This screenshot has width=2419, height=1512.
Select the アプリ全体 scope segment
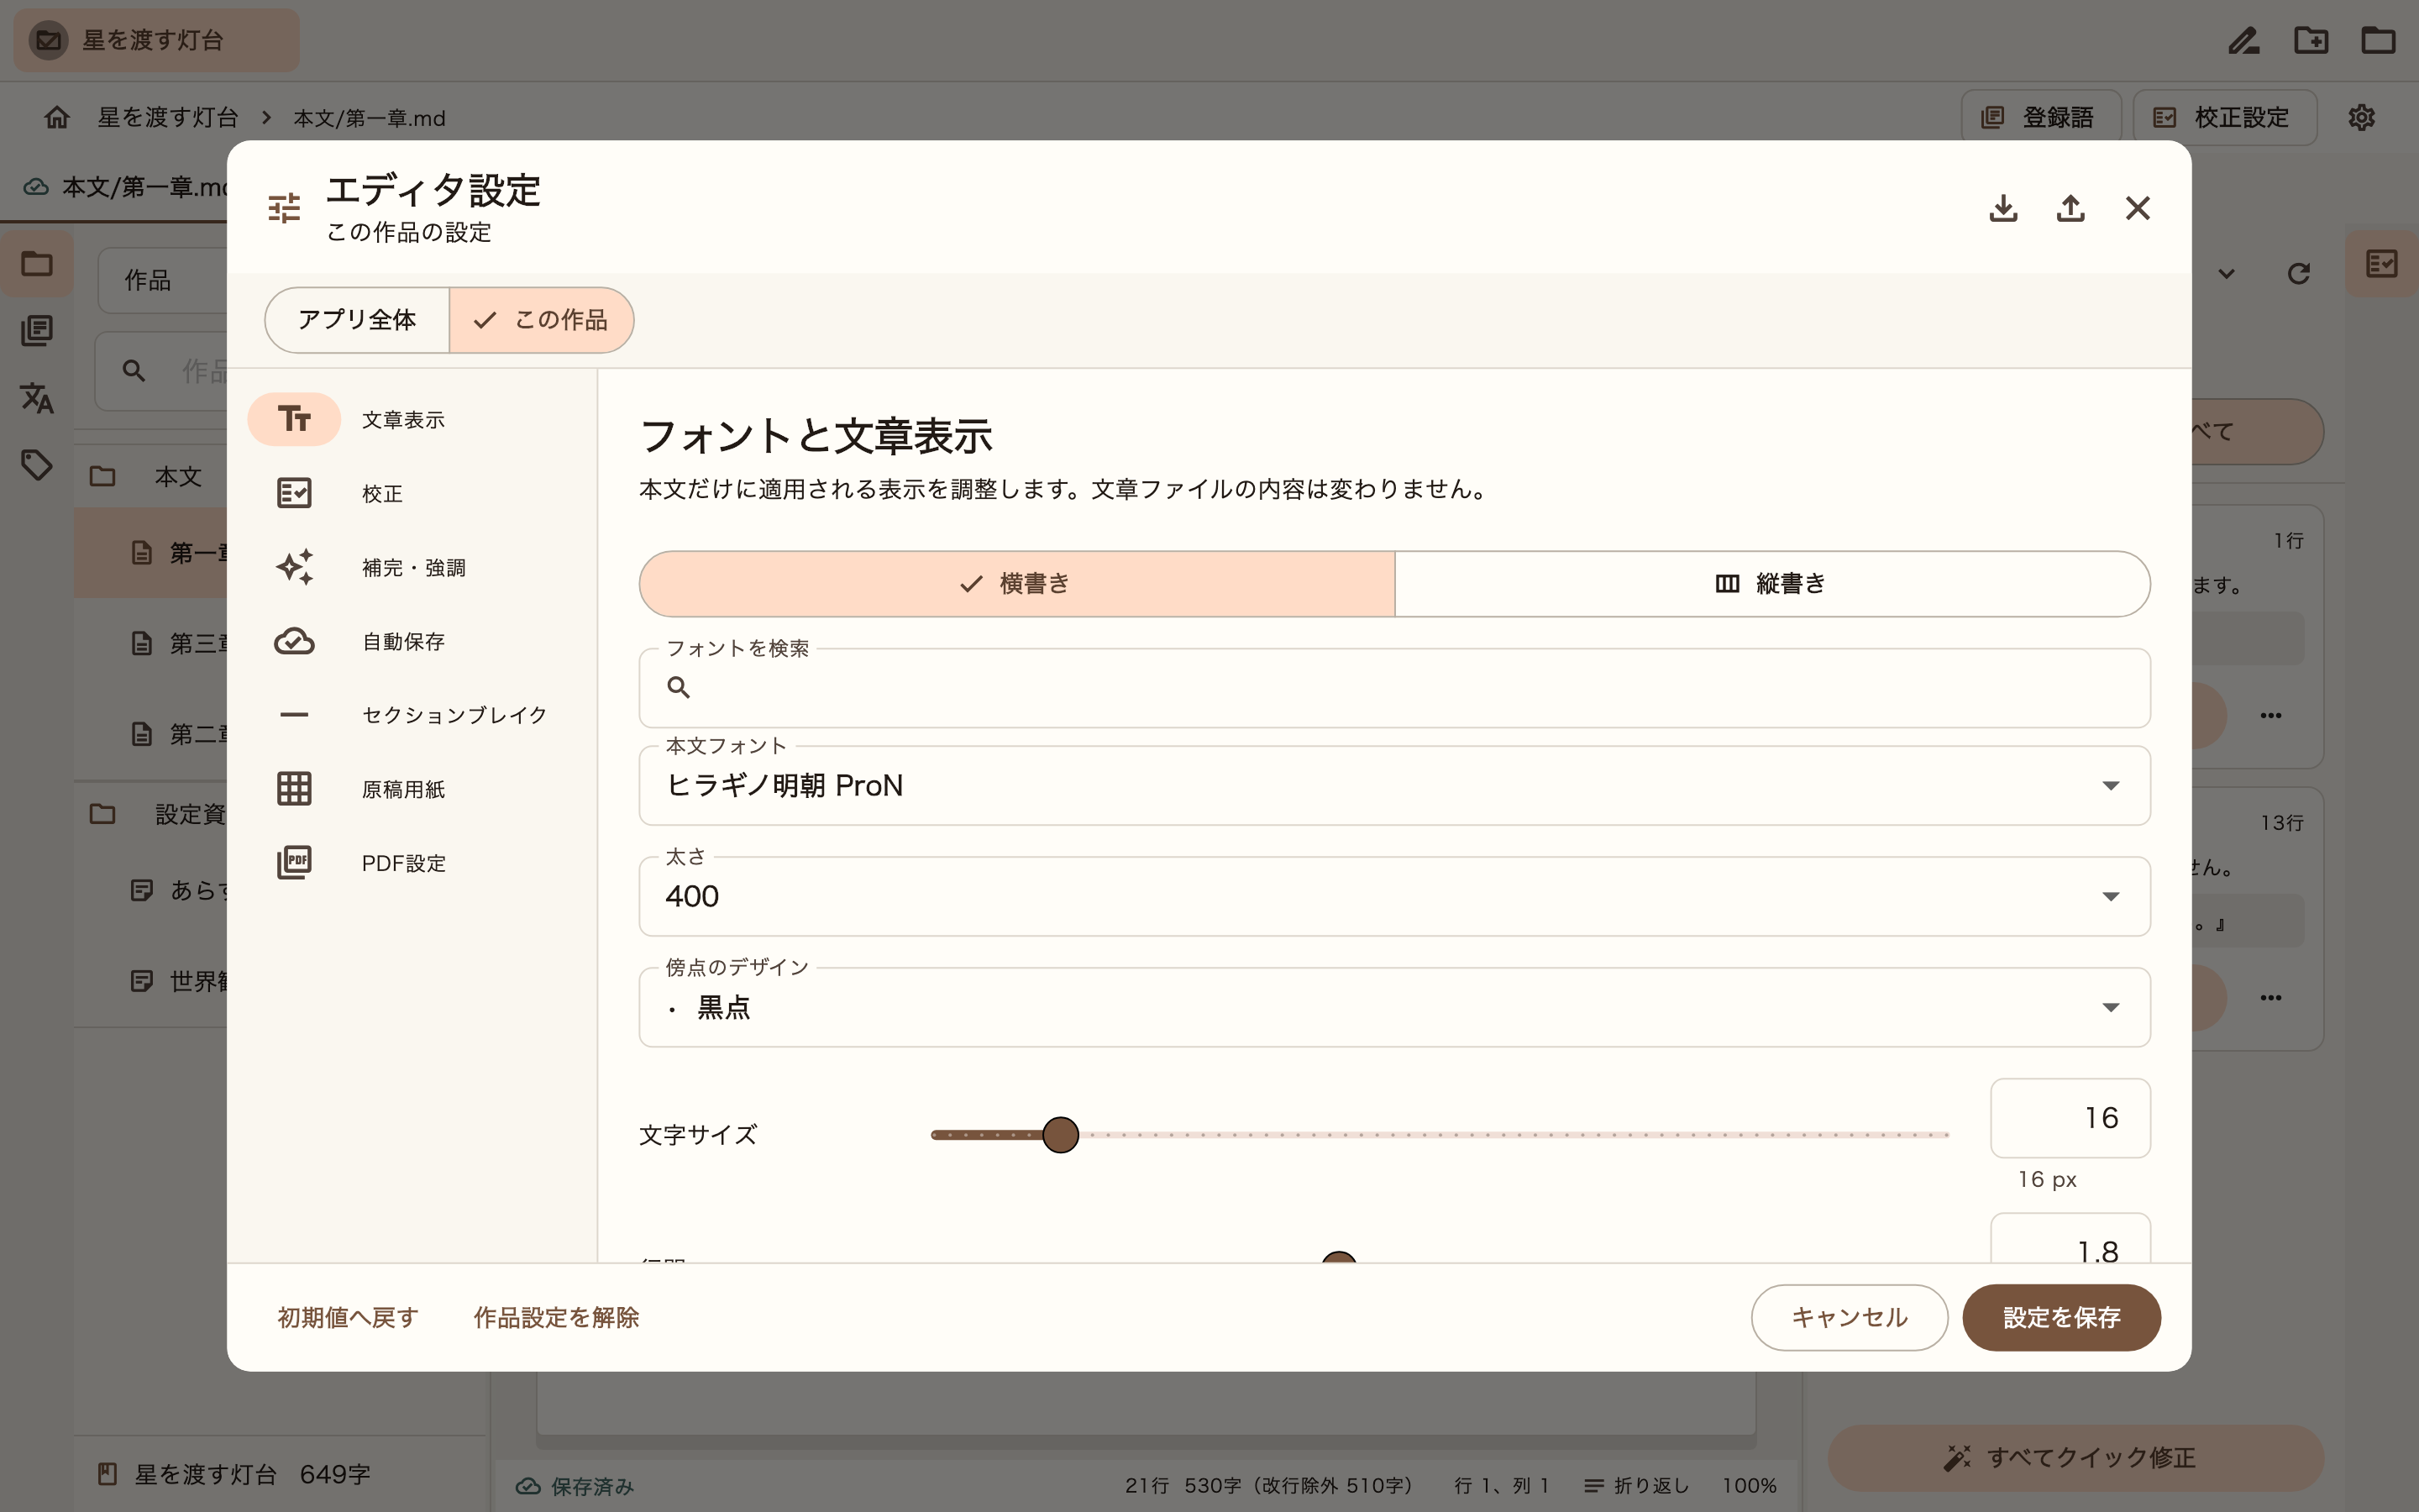pyautogui.click(x=357, y=320)
